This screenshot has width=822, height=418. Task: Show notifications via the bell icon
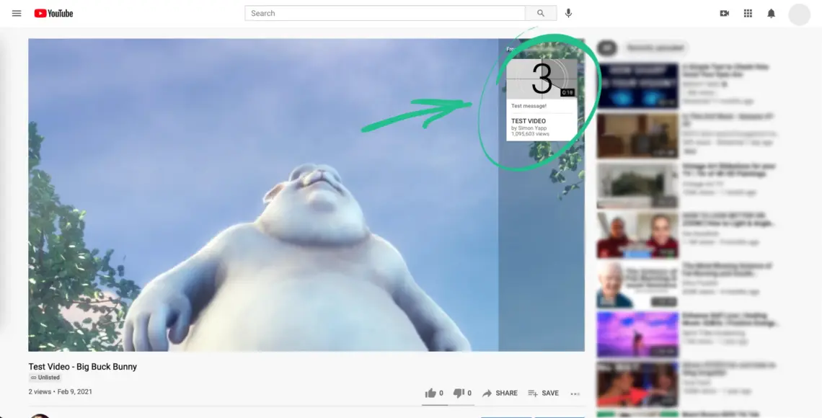click(x=771, y=14)
